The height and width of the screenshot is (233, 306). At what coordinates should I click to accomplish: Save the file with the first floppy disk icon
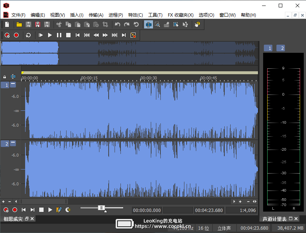[x=28, y=24]
